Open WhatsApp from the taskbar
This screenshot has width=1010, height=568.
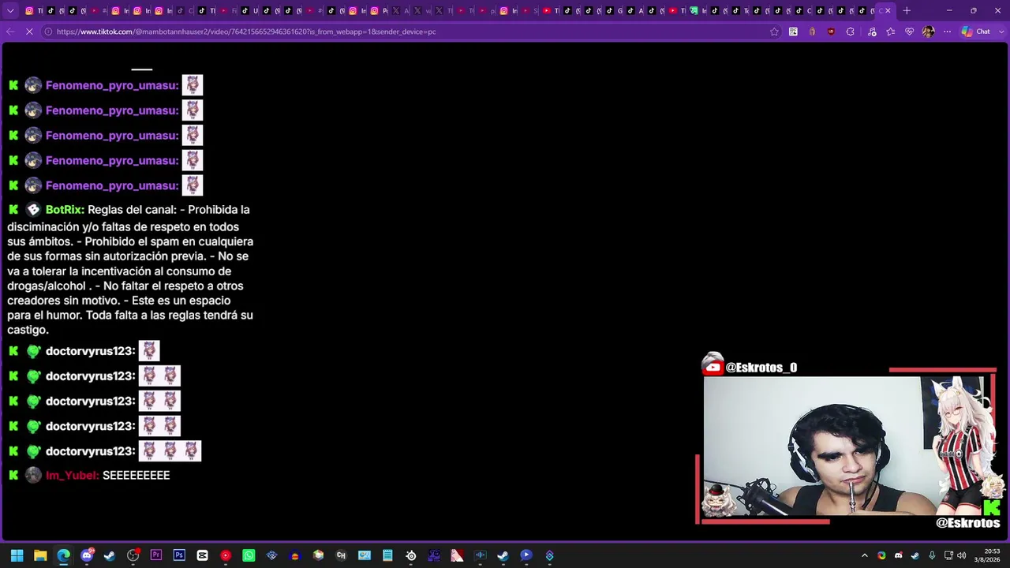click(249, 555)
